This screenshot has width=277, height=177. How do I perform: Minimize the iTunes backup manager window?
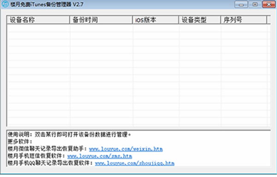241,5
